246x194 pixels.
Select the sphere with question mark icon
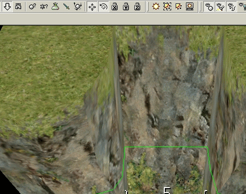tap(32, 6)
